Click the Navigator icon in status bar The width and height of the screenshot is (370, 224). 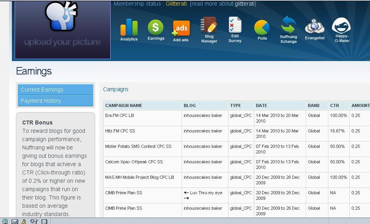[x=5, y=221]
